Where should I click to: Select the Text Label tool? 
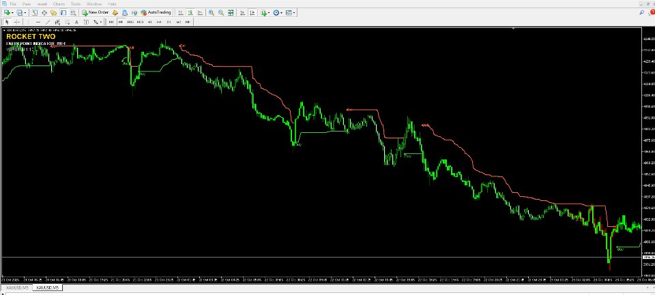click(x=86, y=22)
